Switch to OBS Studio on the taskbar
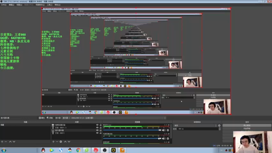 click(x=105, y=150)
